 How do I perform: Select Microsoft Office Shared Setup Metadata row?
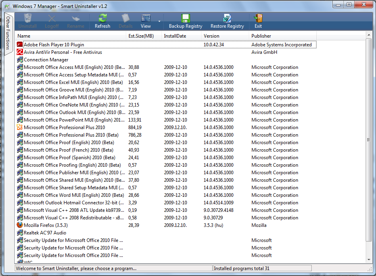[x=167, y=187]
